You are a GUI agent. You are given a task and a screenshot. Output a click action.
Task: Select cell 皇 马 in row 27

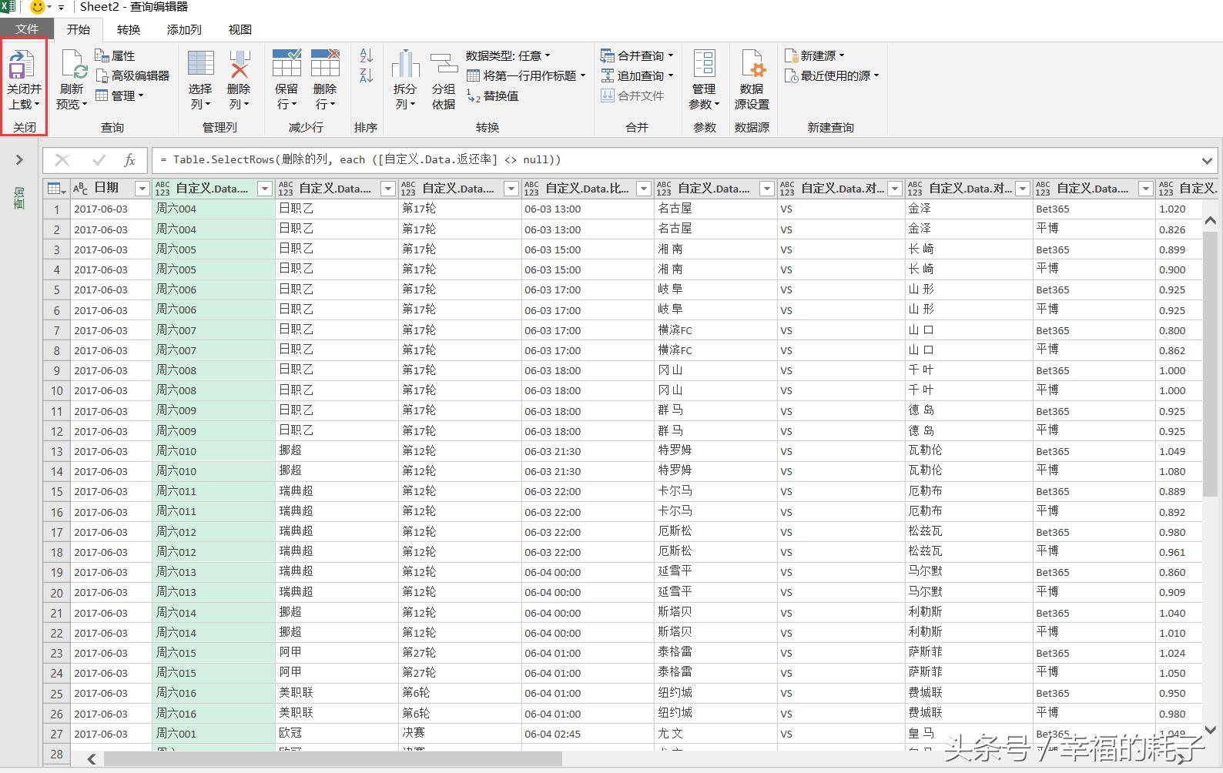(x=969, y=734)
